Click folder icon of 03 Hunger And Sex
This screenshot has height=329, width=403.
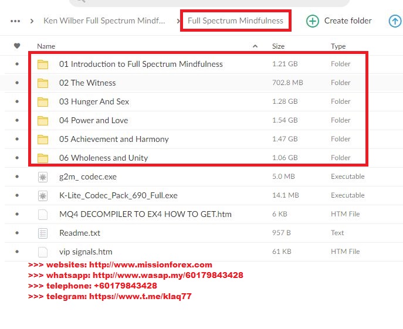[x=43, y=102]
